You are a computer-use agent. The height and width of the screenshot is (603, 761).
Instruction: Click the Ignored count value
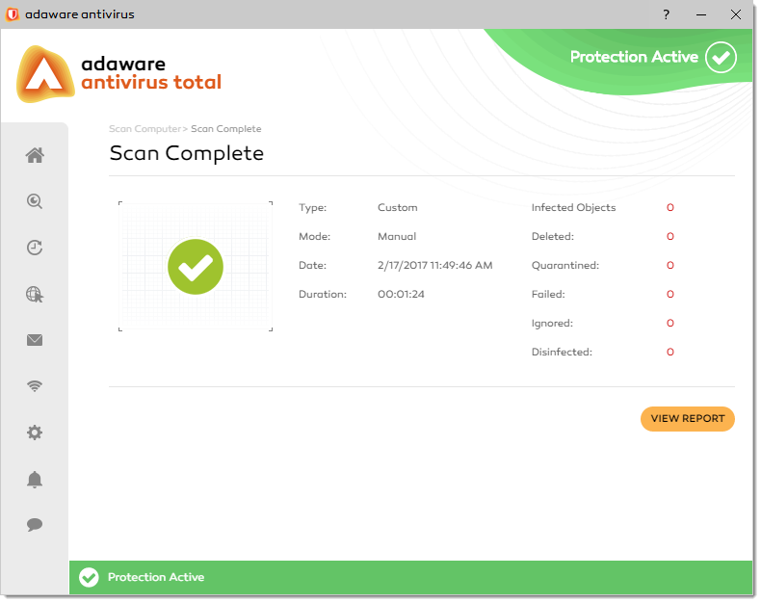point(669,323)
